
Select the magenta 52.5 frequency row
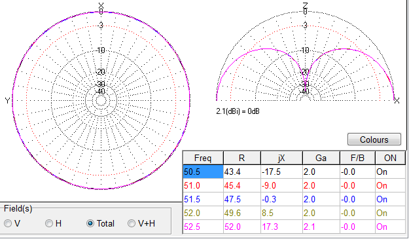pos(294,227)
